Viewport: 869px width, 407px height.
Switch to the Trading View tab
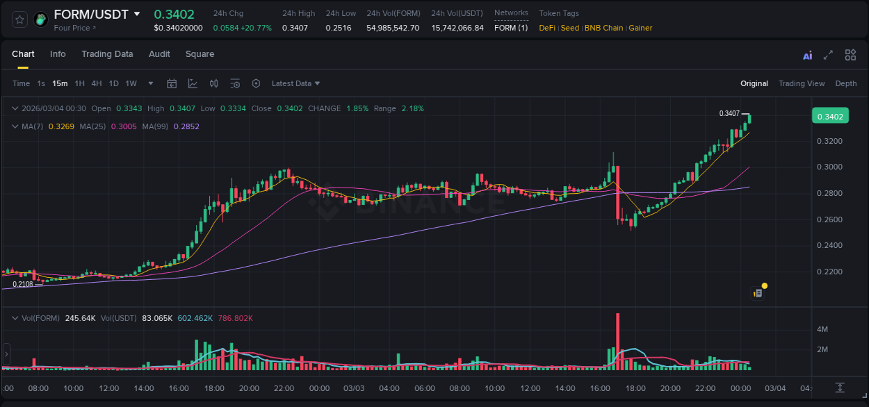pos(802,83)
